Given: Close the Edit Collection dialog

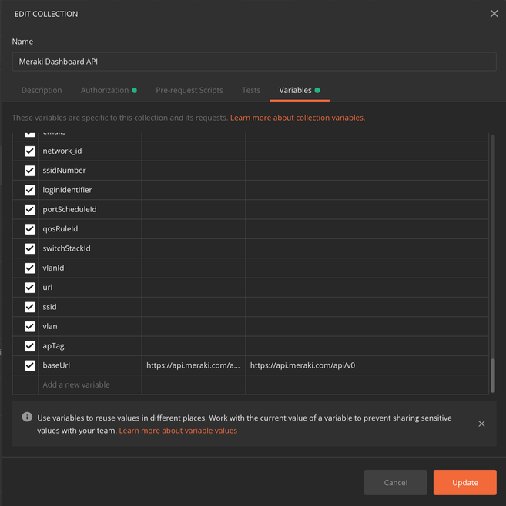Looking at the screenshot, I should 494,14.
